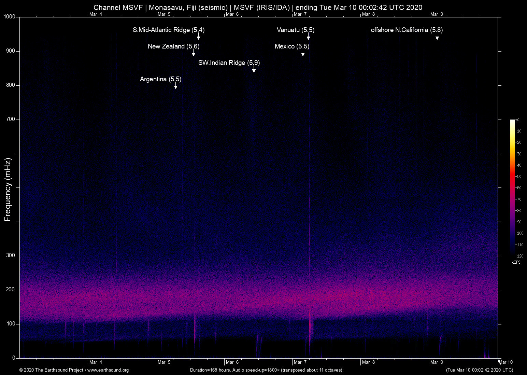
Task: Select the Frequency (mHz) axis label
Action: pos(8,190)
